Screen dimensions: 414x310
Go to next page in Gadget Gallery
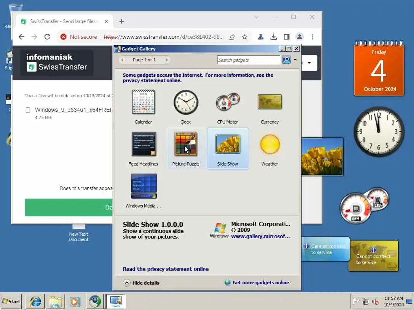coord(167,60)
